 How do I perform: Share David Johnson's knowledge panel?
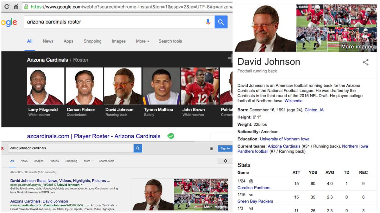pos(366,62)
